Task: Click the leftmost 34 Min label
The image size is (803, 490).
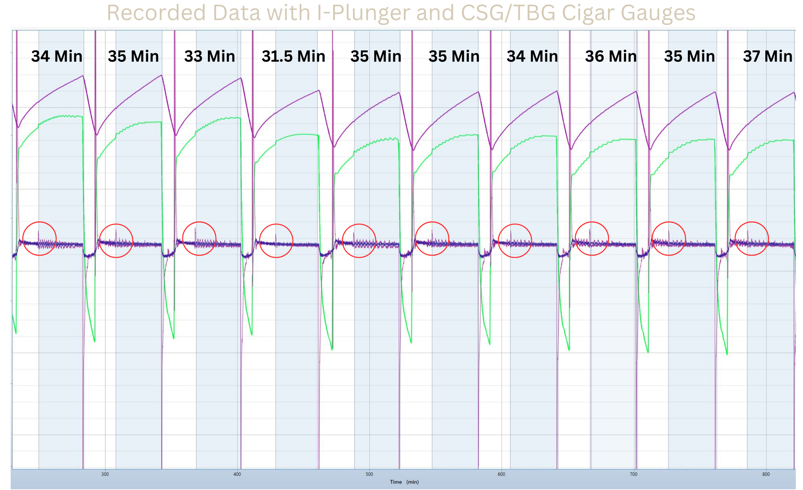Action: [x=57, y=57]
